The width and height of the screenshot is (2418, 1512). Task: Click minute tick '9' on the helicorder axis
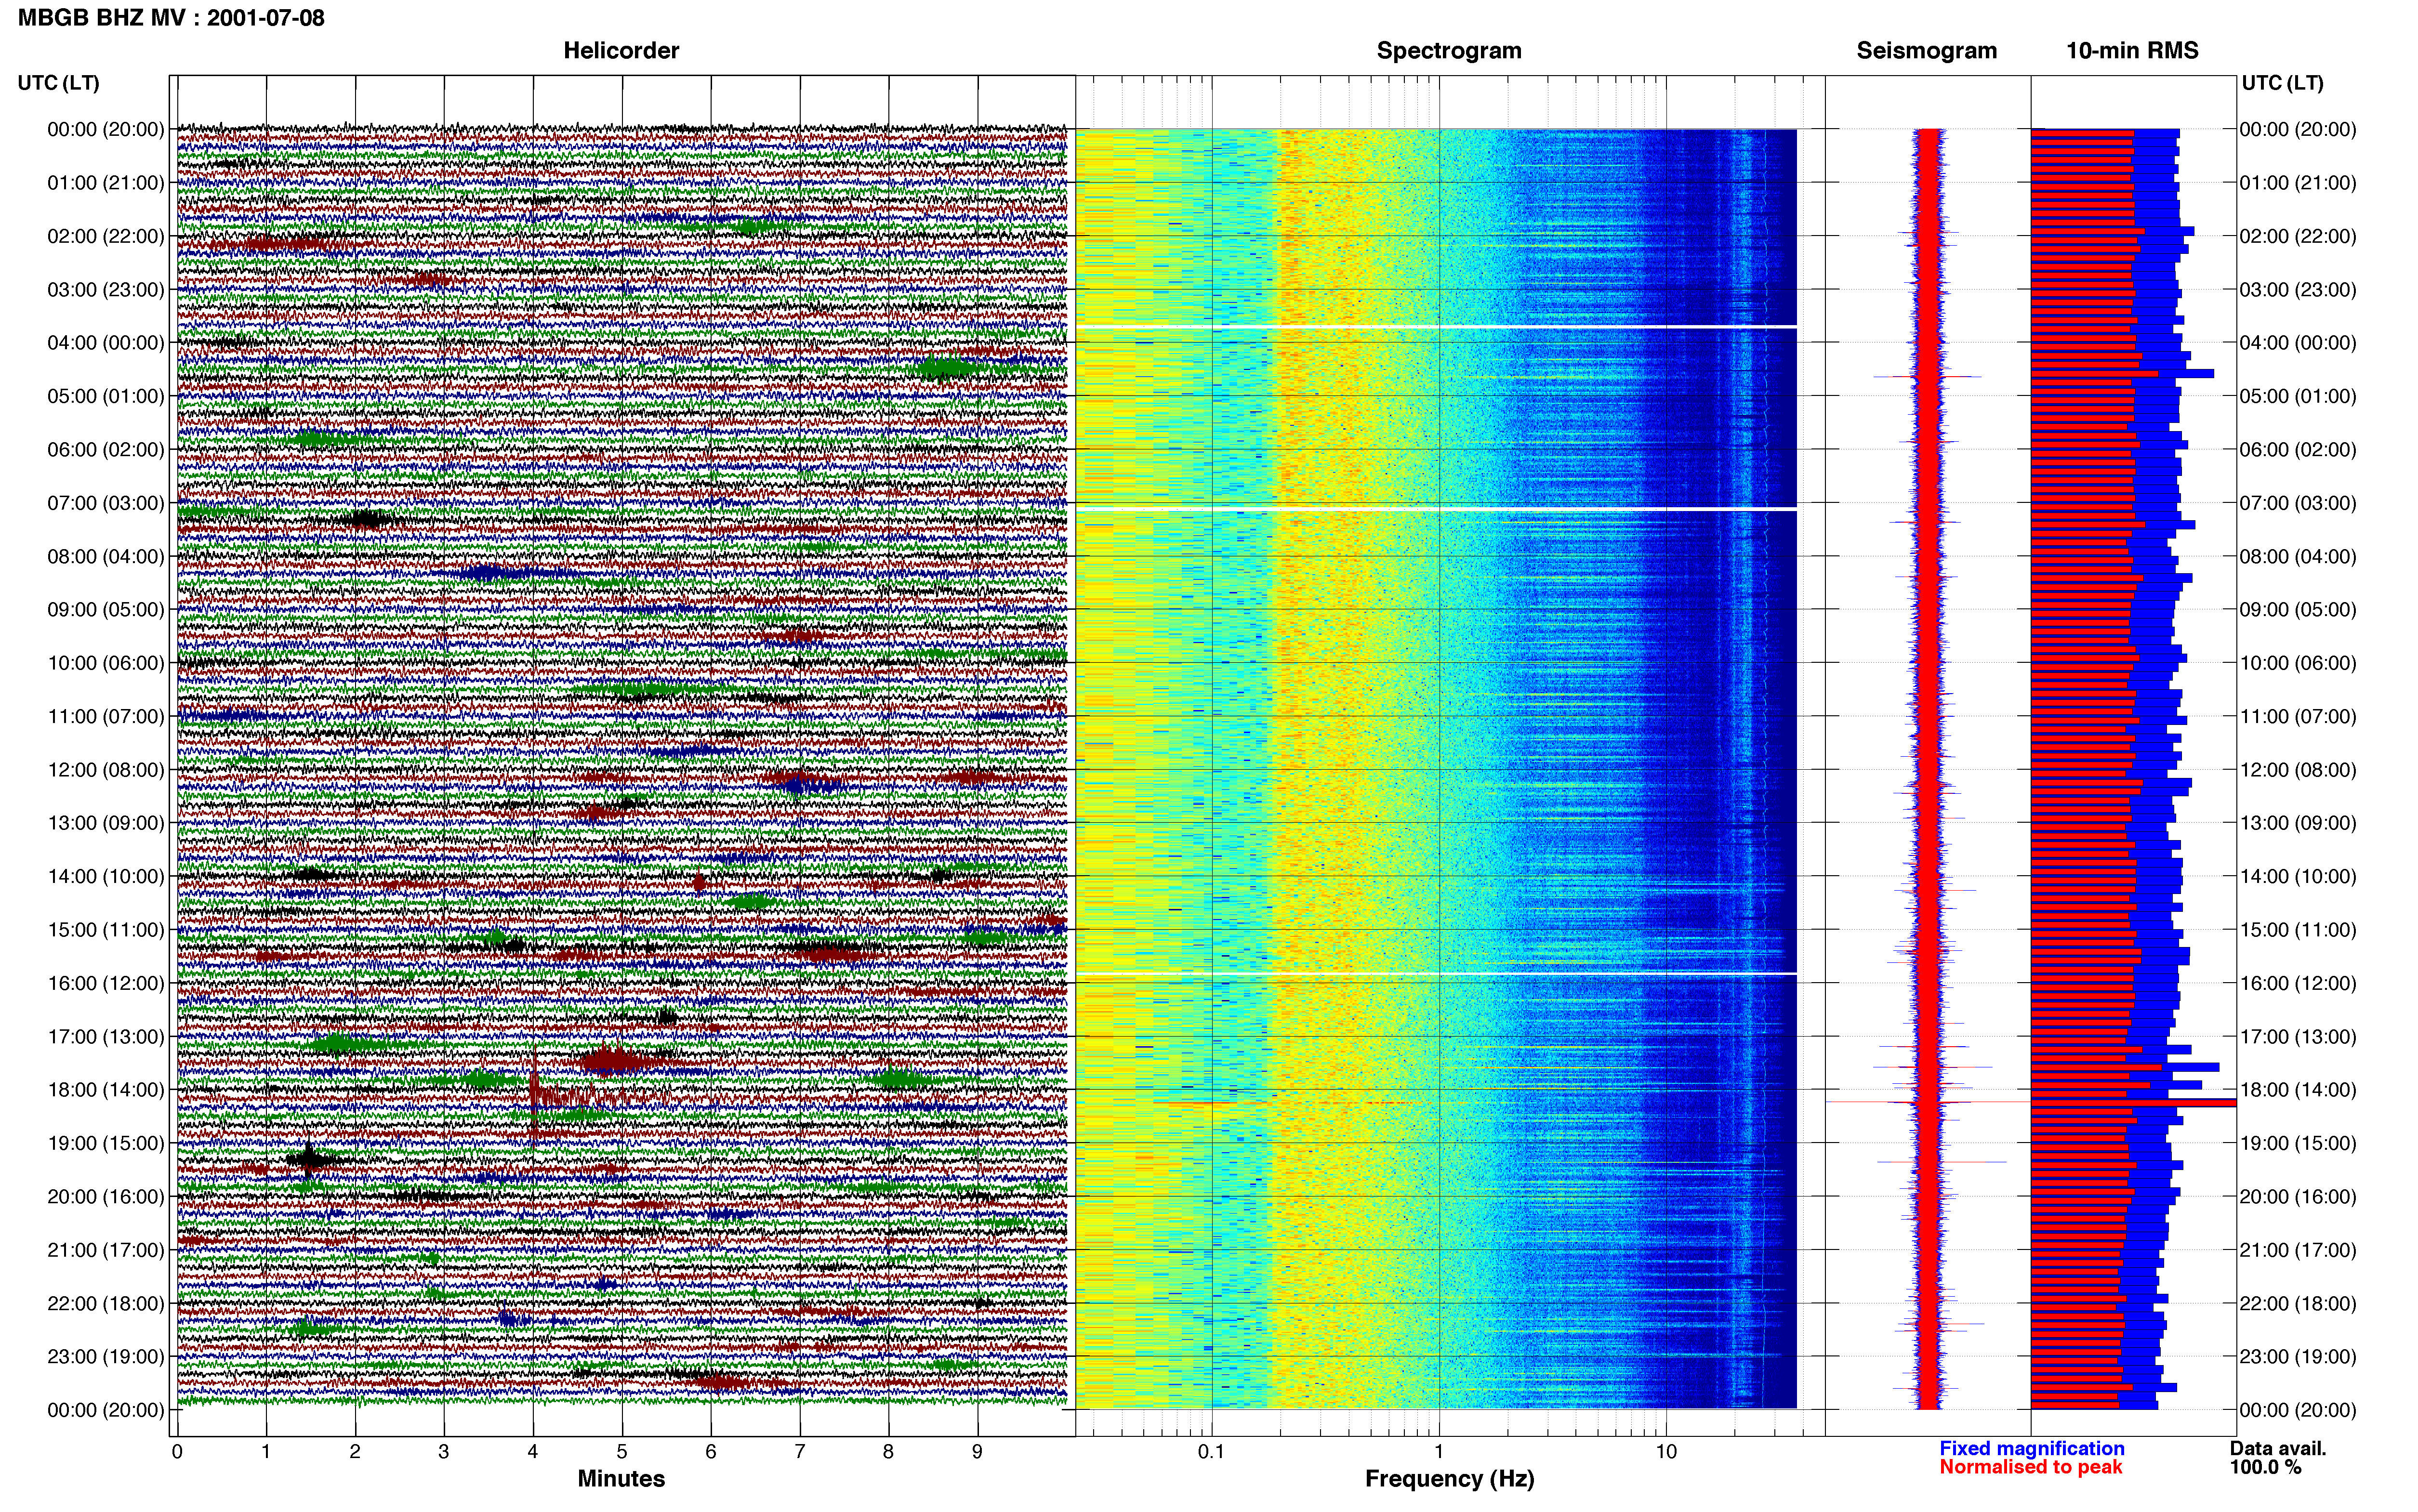[978, 1452]
